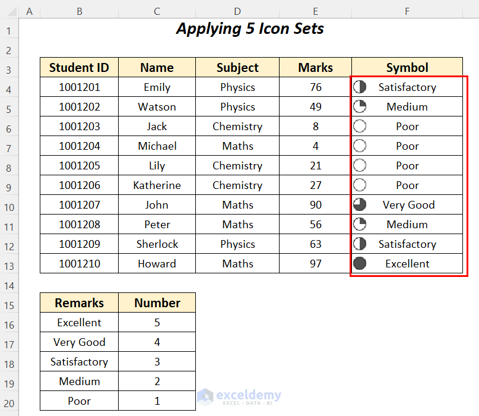Click the quarter-filled circle icon in Watson's row
This screenshot has width=479, height=416.
pyautogui.click(x=360, y=107)
